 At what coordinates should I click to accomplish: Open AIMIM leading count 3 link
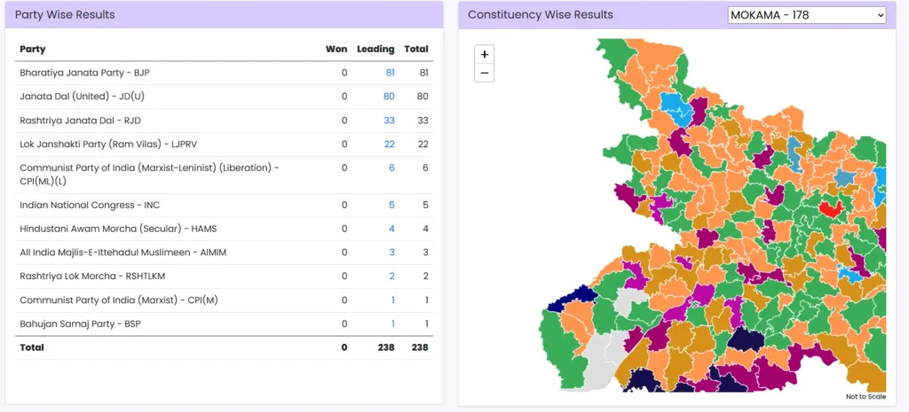(391, 253)
